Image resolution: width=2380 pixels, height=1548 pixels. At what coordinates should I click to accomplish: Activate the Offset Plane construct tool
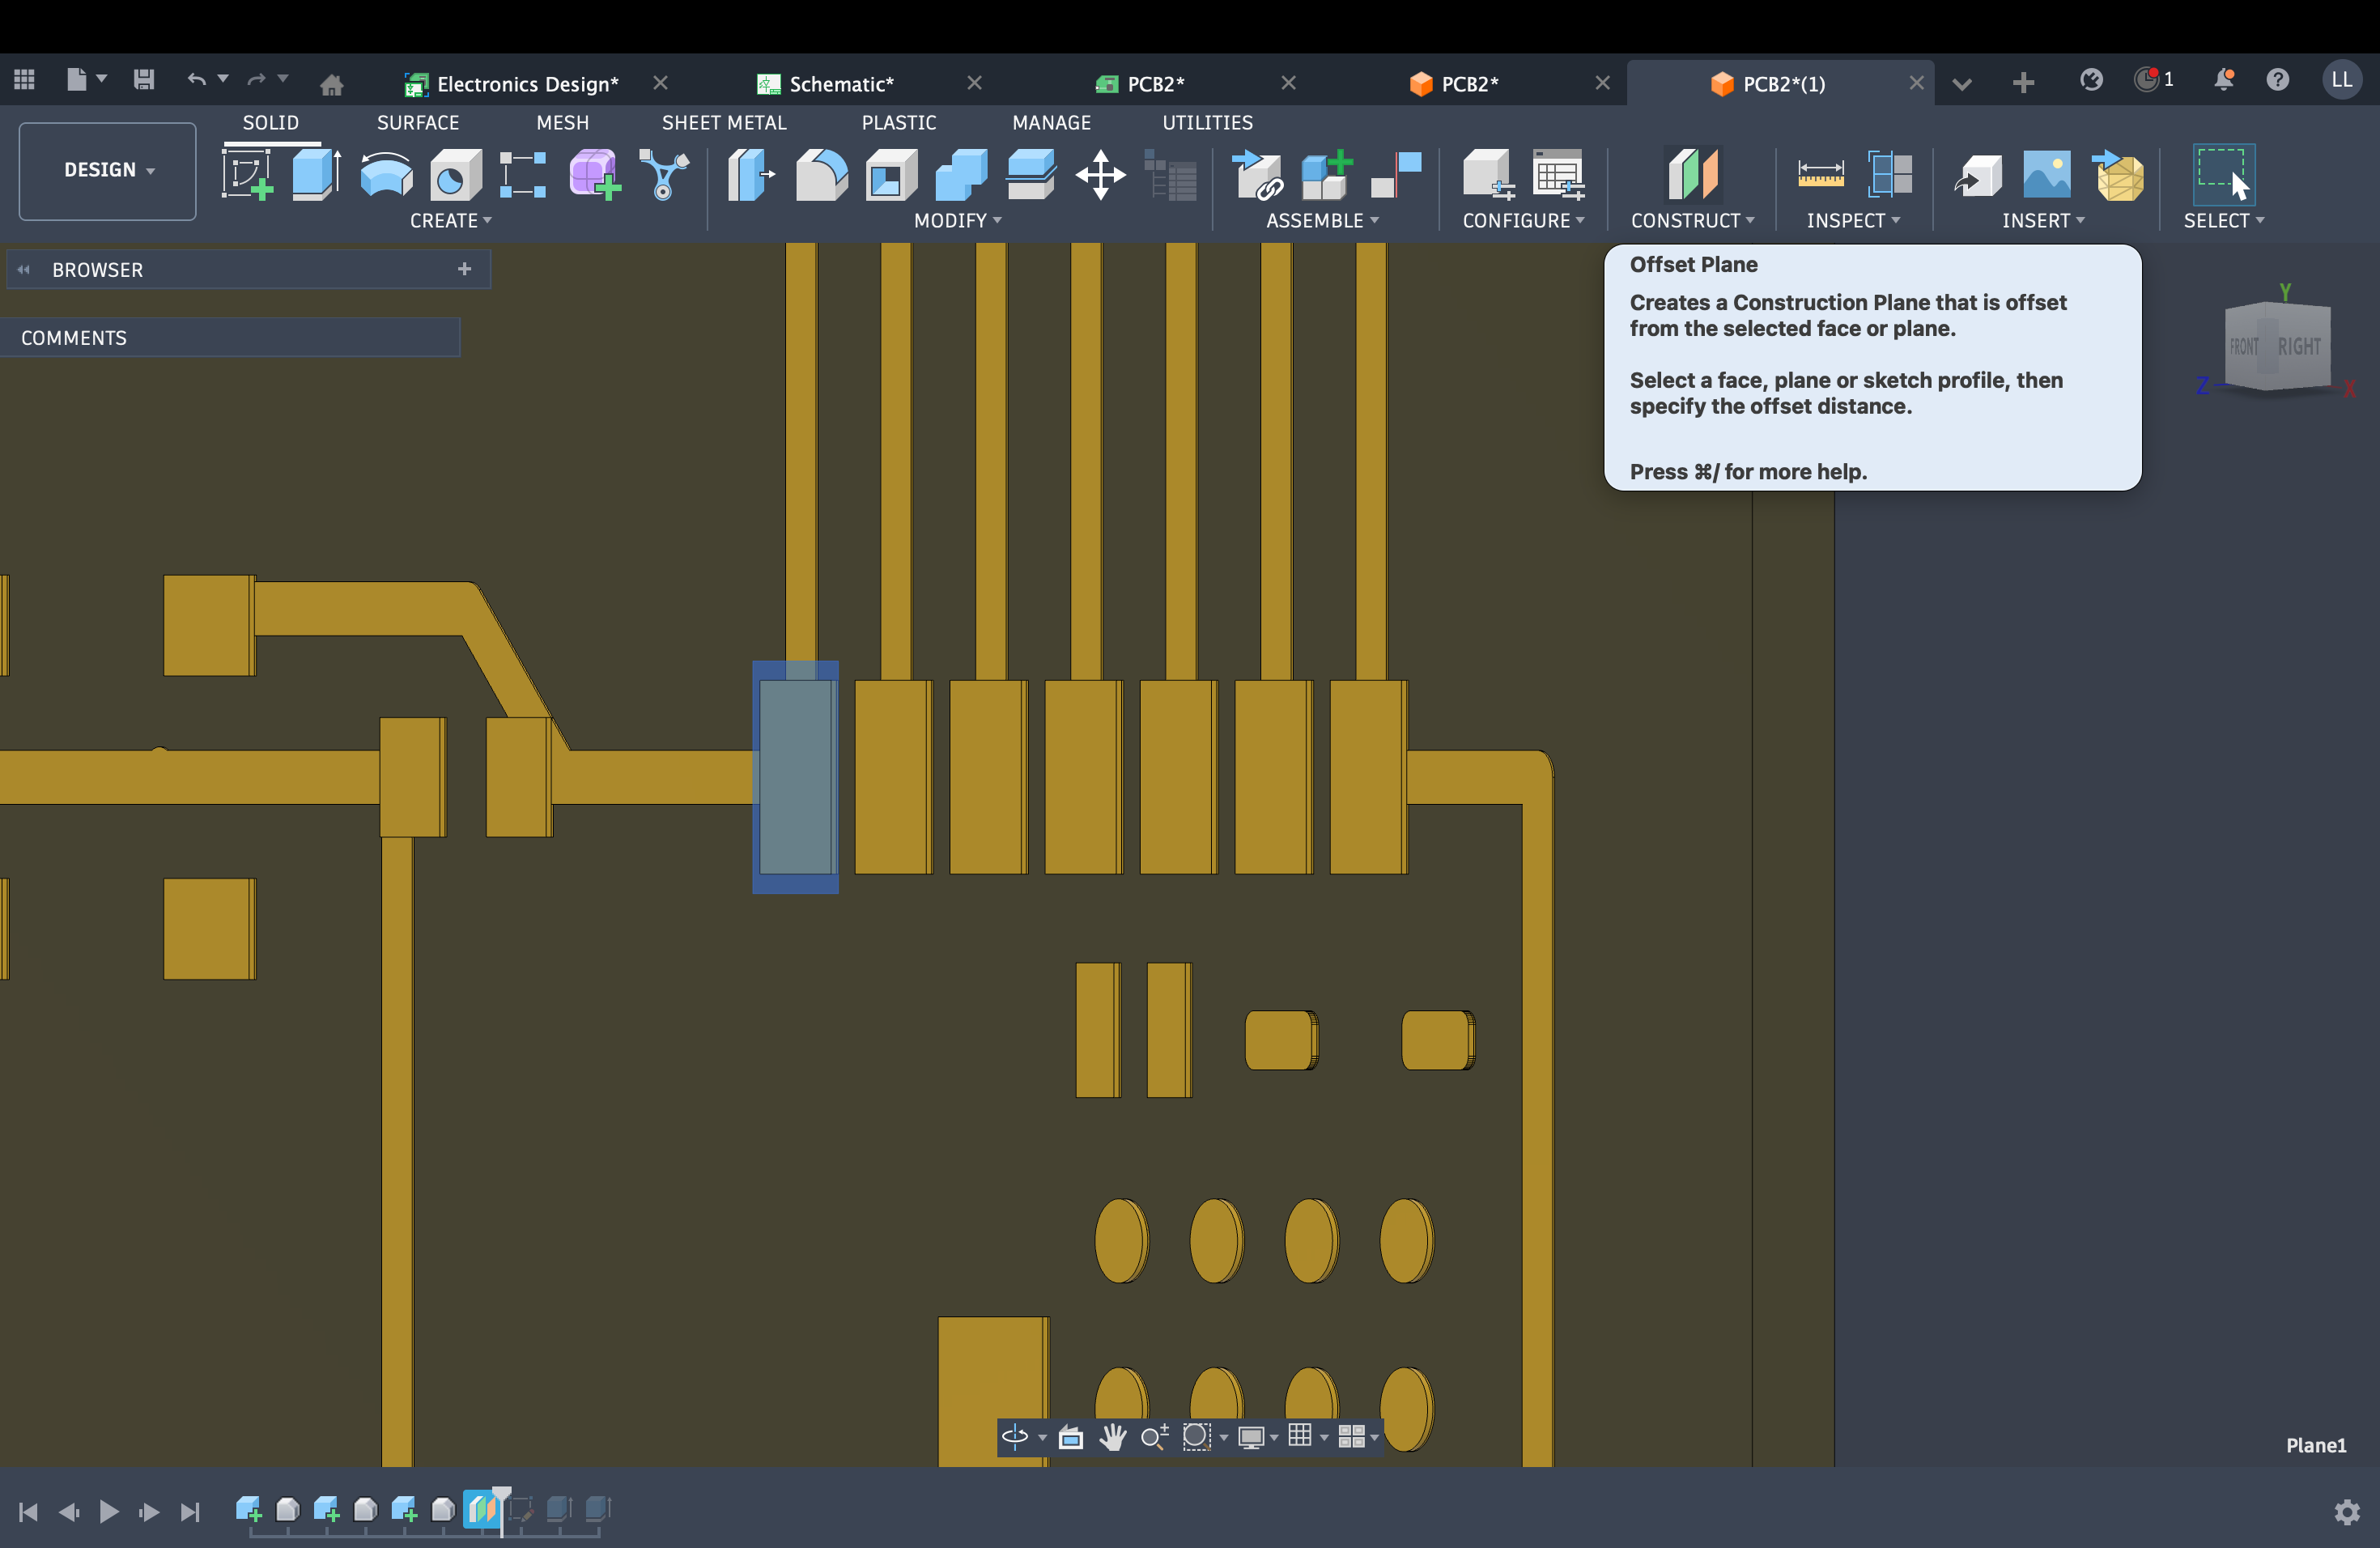click(1692, 175)
